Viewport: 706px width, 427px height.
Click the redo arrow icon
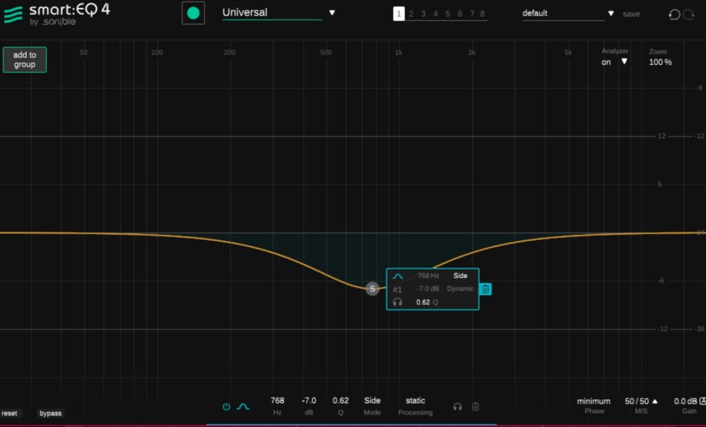pyautogui.click(x=688, y=14)
